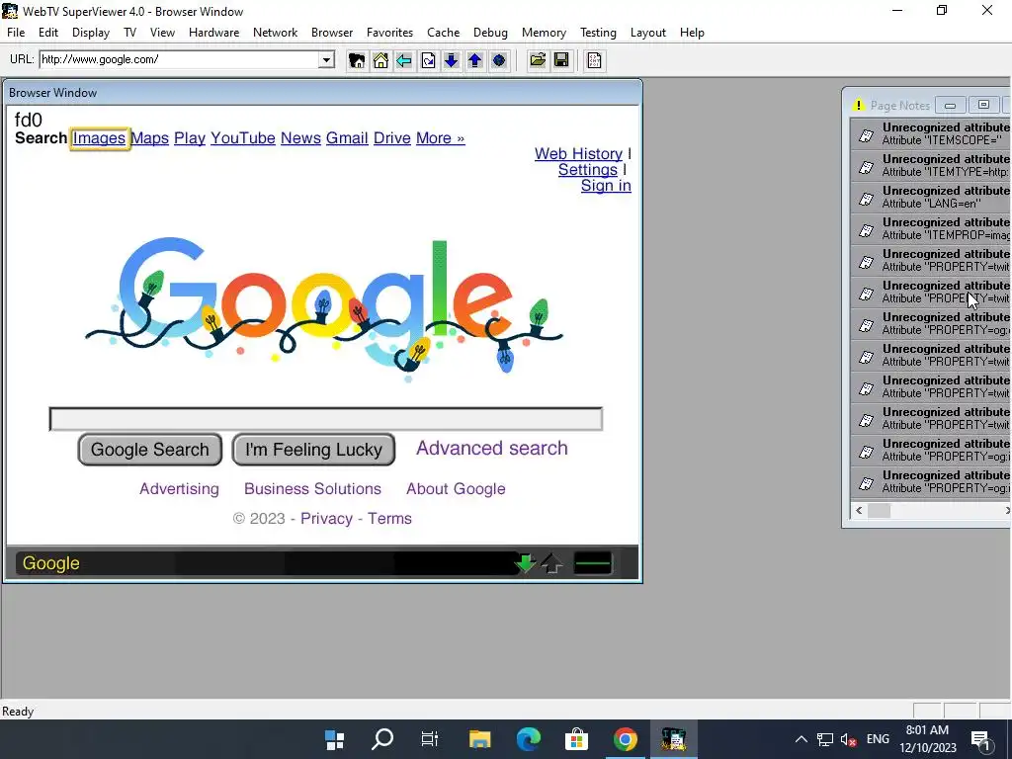
Task: Click into the URL address field
Action: click(x=180, y=60)
